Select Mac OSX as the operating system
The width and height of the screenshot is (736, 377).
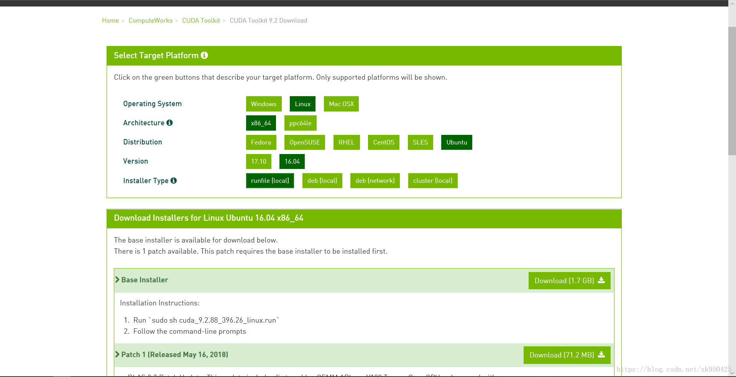[x=341, y=104]
